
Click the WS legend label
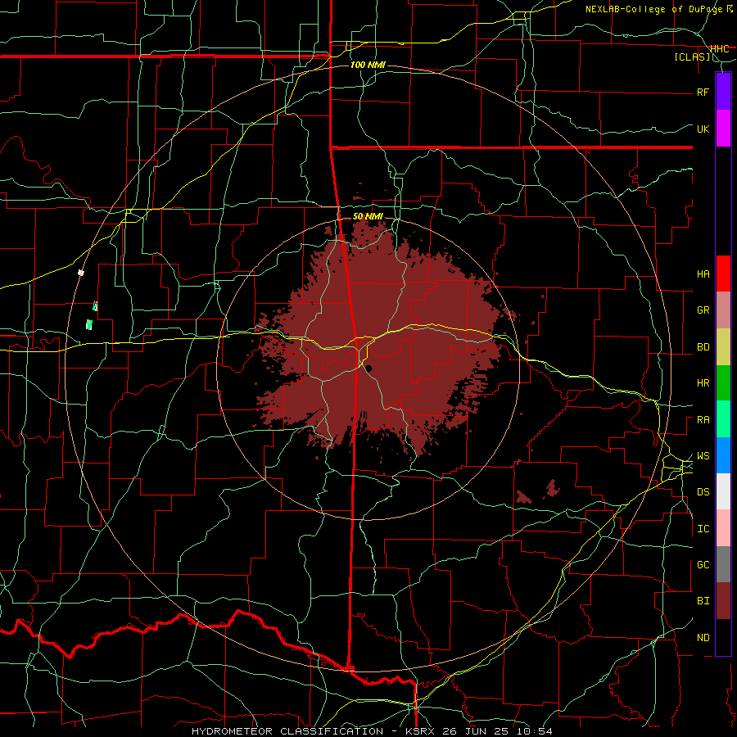click(x=703, y=456)
